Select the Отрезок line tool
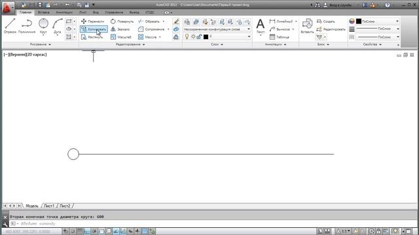The image size is (419, 235). 10,26
